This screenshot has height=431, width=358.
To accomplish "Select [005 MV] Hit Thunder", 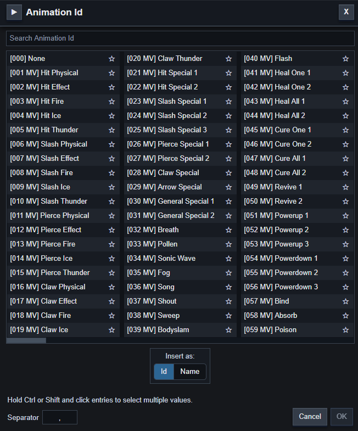I will 63,130.
